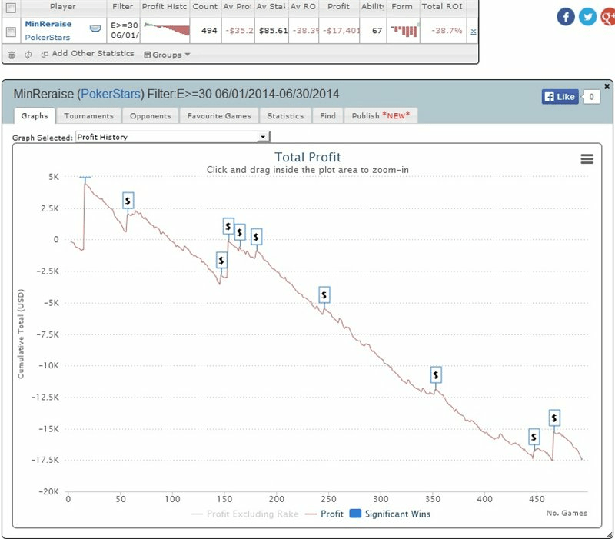
Task: Click the trash icon below the player table
Action: (x=12, y=55)
